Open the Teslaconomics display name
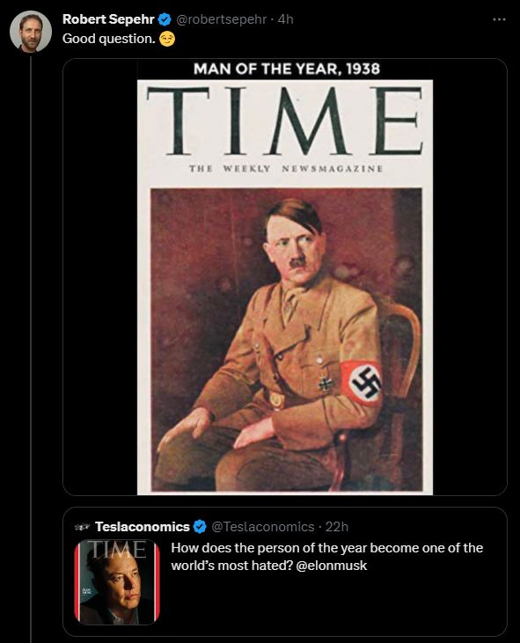Viewport: 520px width, 643px height. pyautogui.click(x=143, y=527)
